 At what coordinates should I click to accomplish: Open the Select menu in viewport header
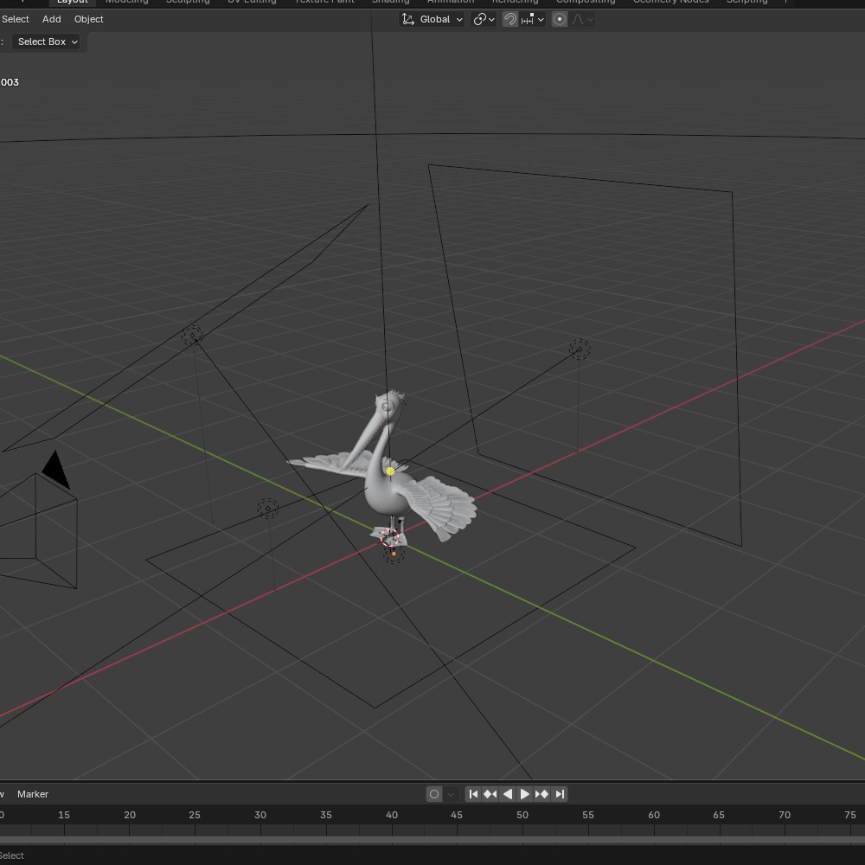pyautogui.click(x=15, y=19)
